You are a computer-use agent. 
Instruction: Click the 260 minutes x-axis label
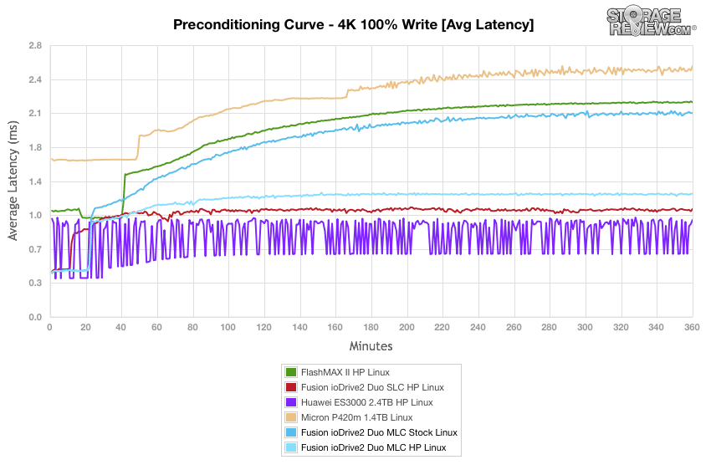point(514,327)
